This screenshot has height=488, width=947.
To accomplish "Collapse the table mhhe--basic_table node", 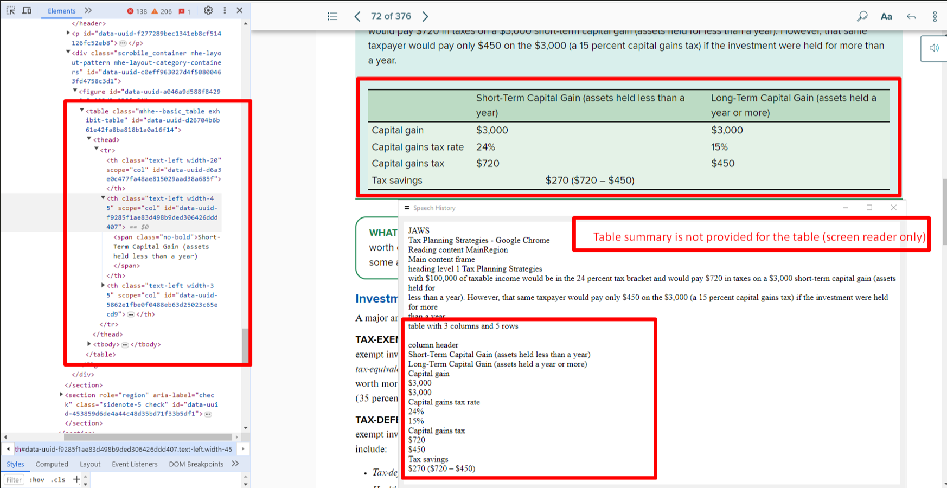I will pyautogui.click(x=82, y=110).
